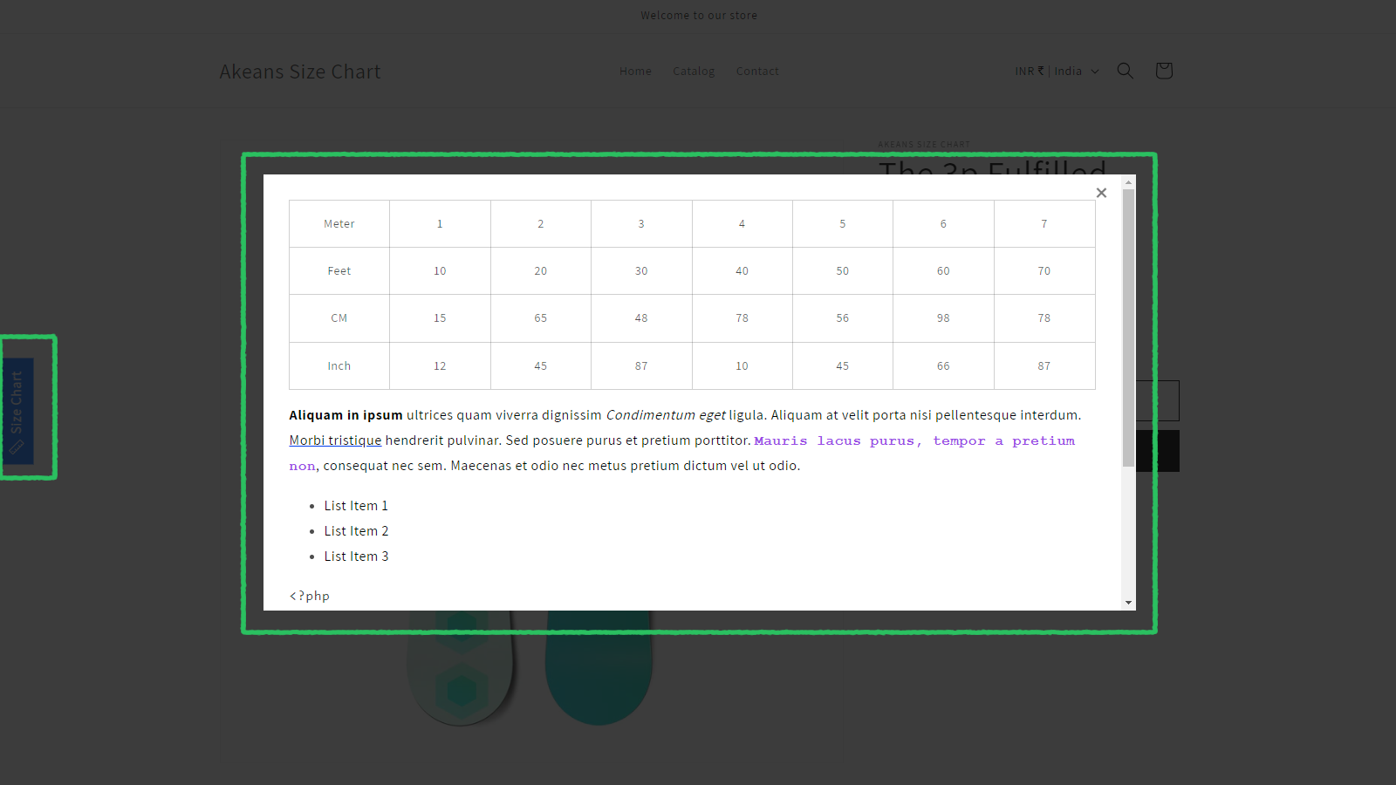The image size is (1396, 785).
Task: Select the Meter row header cell
Action: pyautogui.click(x=339, y=224)
